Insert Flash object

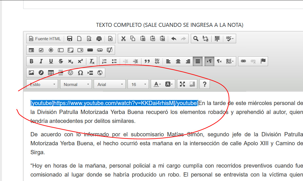pyautogui.click(x=41, y=73)
